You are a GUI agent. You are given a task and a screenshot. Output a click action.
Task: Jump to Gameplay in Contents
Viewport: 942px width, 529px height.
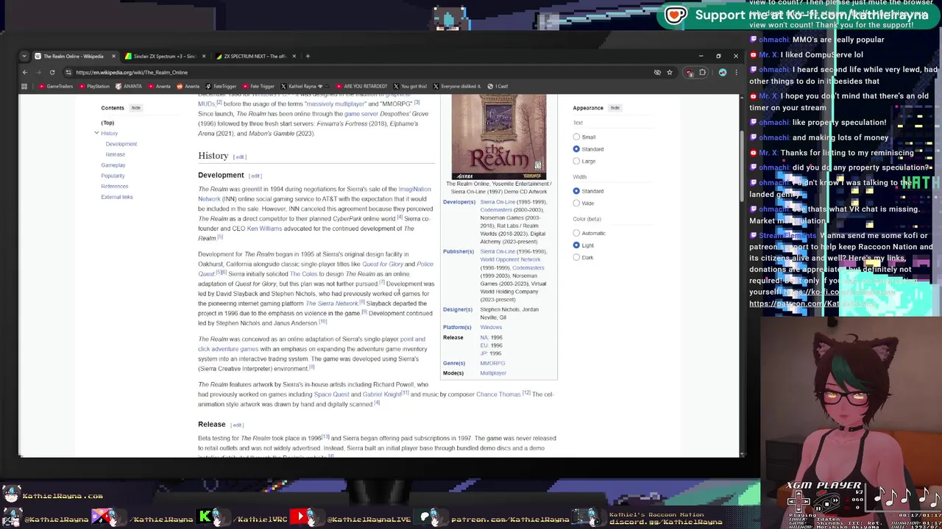coord(113,165)
